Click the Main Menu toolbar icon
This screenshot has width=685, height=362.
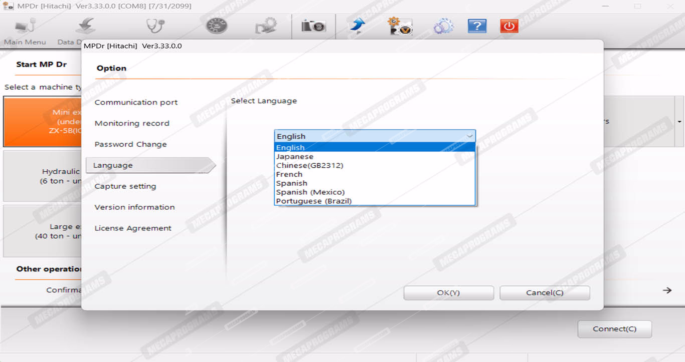[x=25, y=27]
